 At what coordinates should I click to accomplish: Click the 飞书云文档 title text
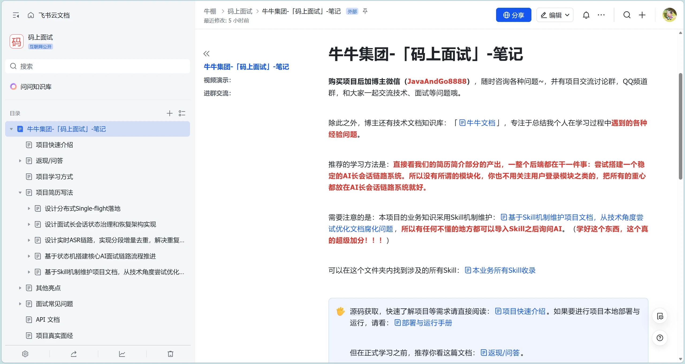pyautogui.click(x=54, y=15)
